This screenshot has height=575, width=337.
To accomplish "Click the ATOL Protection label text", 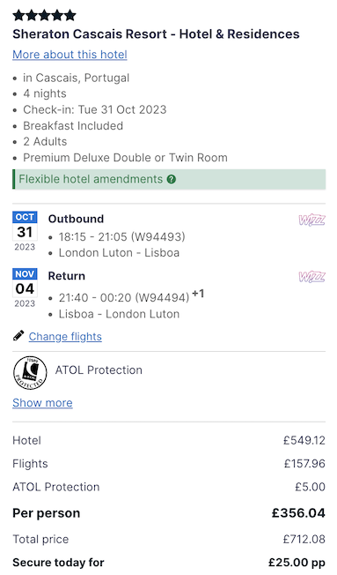I will click(99, 370).
